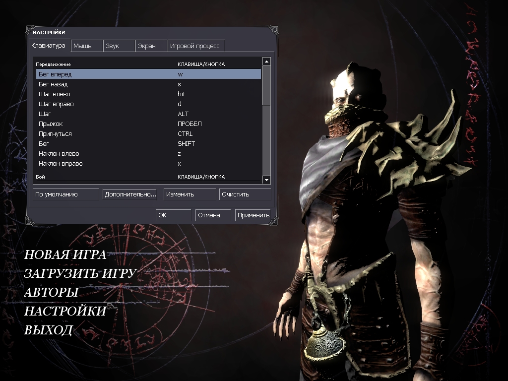508x381 pixels.
Task: Select the Бег назад key binding row
Action: click(x=148, y=84)
